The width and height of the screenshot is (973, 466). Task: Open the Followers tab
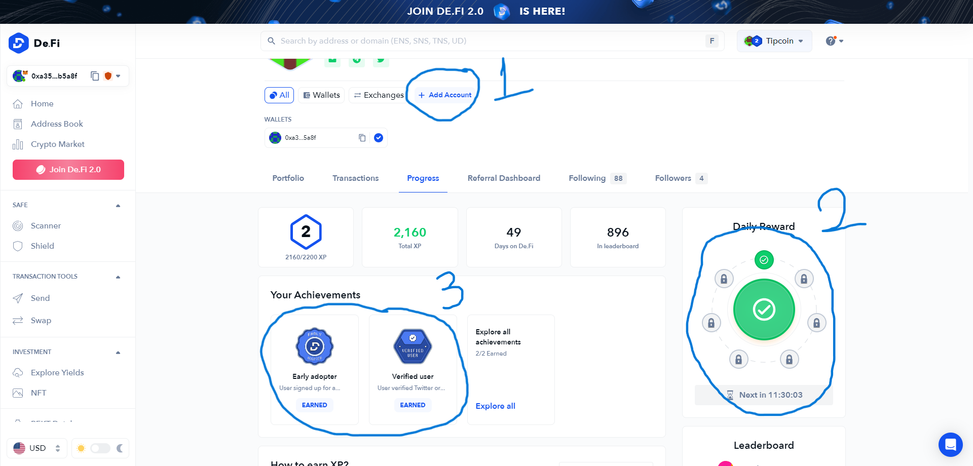point(681,178)
